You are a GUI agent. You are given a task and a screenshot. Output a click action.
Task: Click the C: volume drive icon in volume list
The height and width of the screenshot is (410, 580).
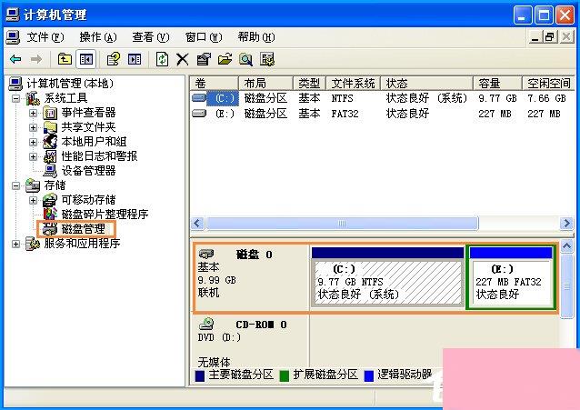point(199,98)
